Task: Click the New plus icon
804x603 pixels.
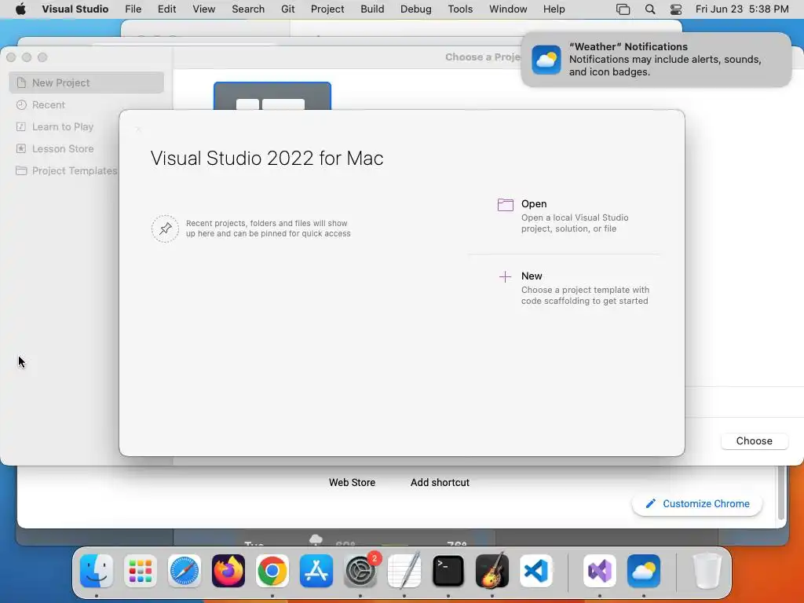Action: point(505,277)
